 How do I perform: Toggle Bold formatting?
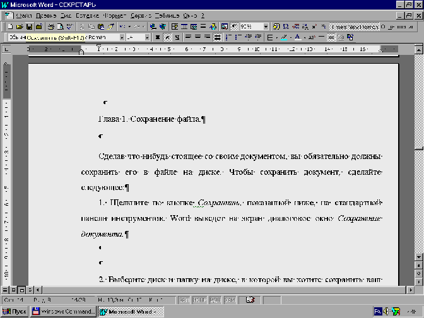(x=157, y=37)
